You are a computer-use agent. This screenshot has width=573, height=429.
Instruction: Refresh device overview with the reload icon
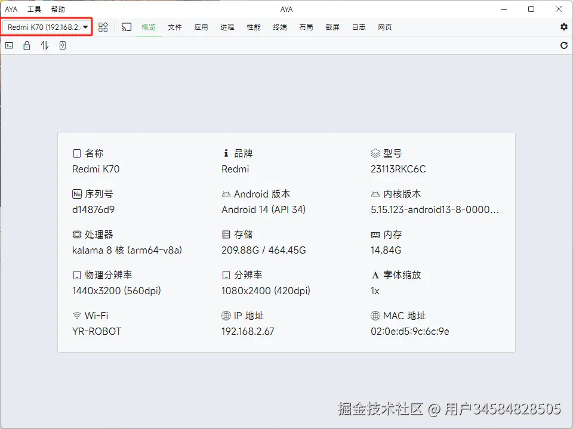click(x=564, y=45)
